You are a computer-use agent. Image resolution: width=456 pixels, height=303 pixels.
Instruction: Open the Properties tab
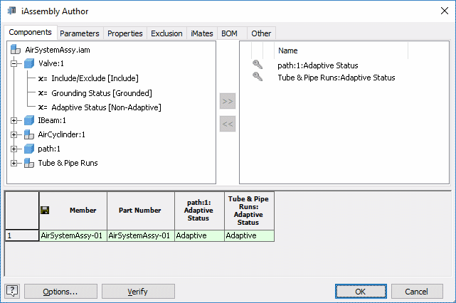[125, 33]
